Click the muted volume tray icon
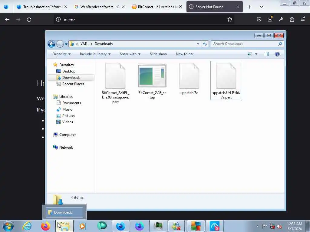The height and width of the screenshot is (232, 310). 279,226
